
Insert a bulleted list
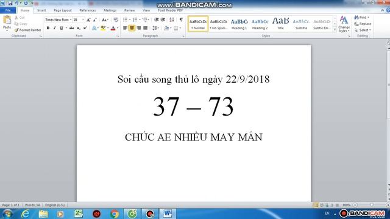(x=125, y=19)
